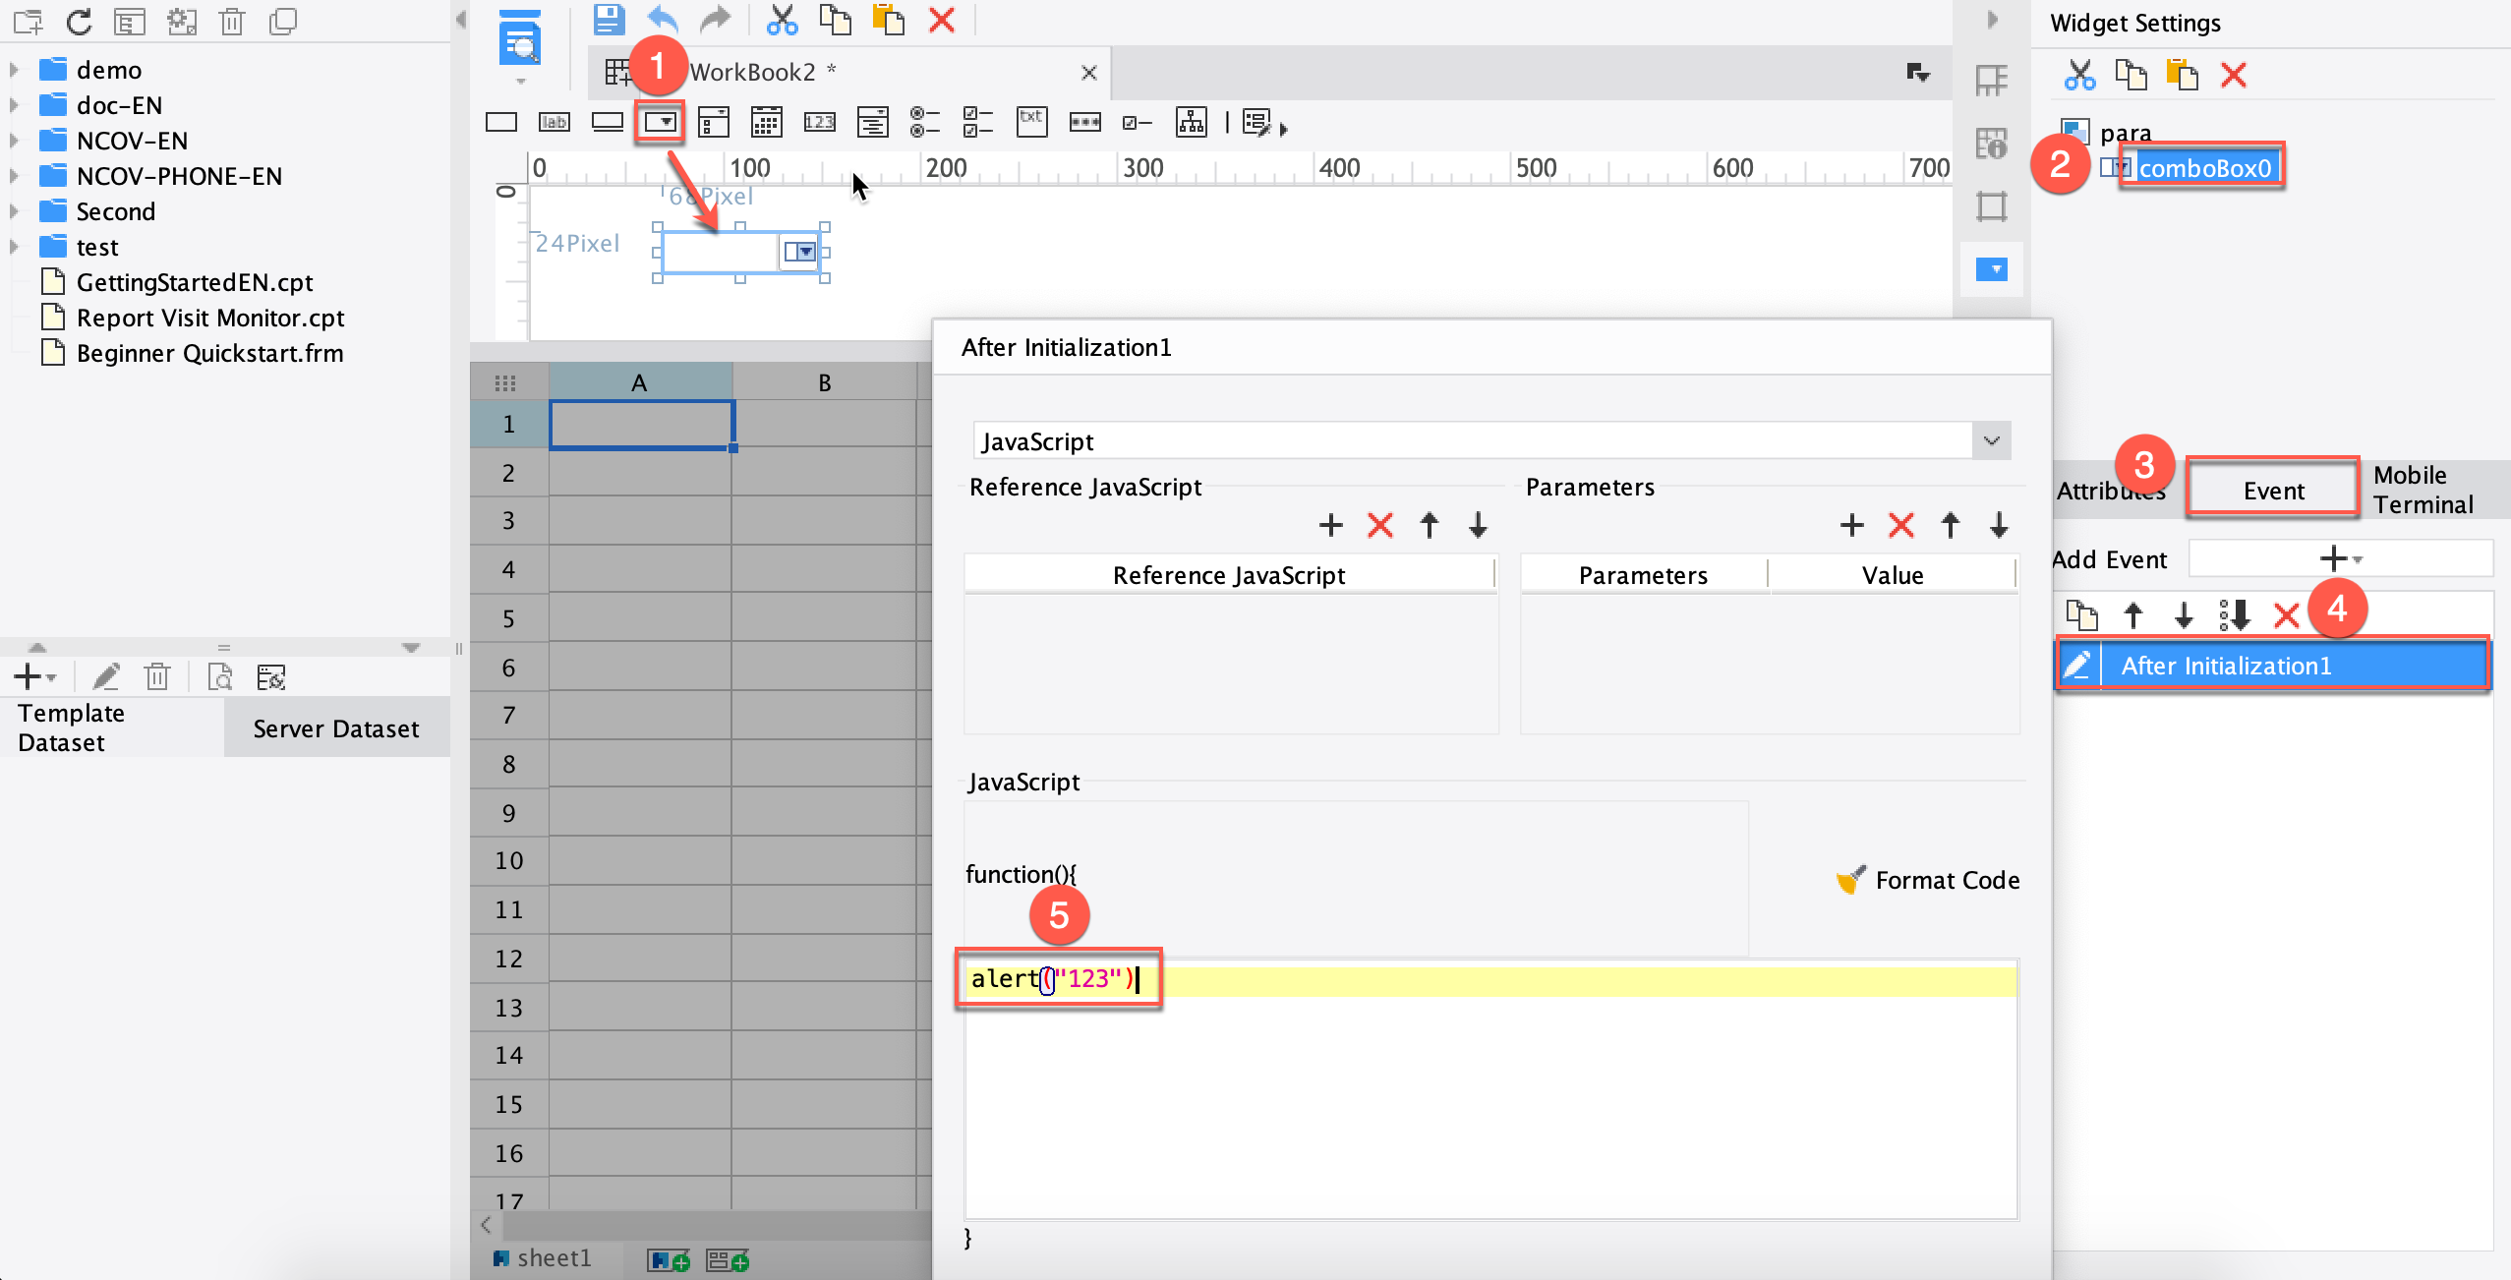
Task: Refresh the template file tree
Action: pyautogui.click(x=79, y=22)
